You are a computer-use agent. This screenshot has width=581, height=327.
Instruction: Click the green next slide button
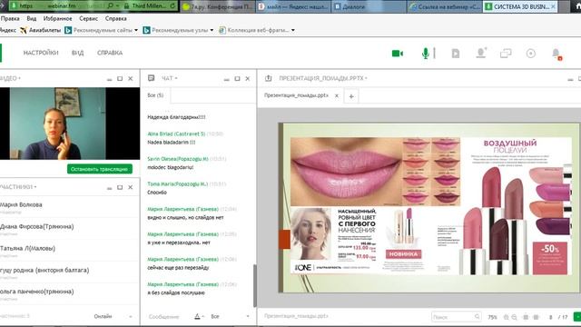[x=577, y=317]
